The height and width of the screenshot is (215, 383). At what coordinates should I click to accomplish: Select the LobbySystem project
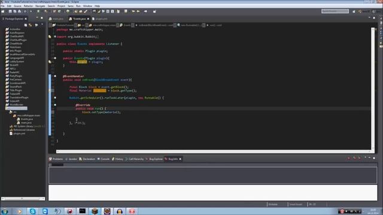click(17, 62)
